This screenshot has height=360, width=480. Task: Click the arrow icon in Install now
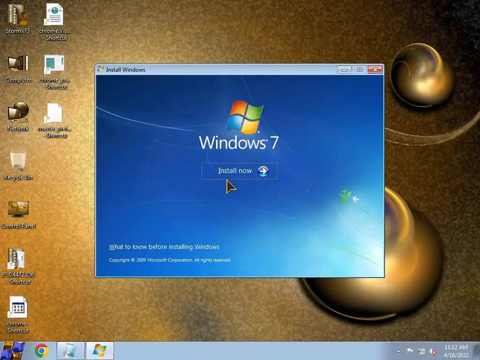tap(263, 171)
